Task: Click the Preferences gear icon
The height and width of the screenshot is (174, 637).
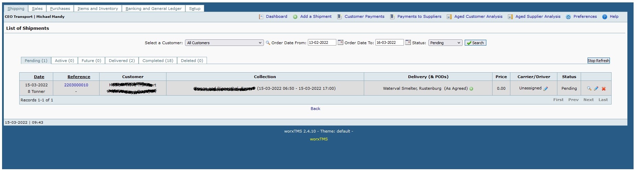Action: [568, 17]
